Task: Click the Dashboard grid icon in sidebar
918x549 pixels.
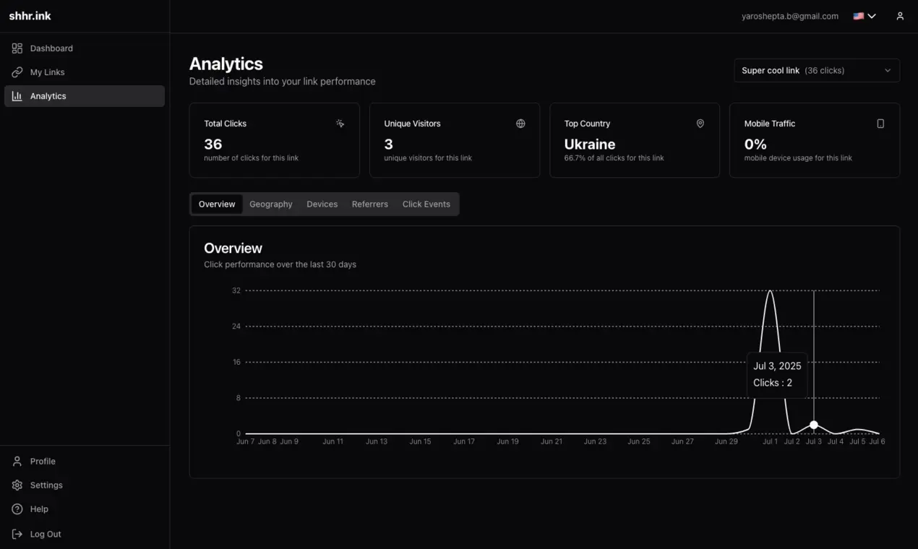Action: [x=17, y=48]
